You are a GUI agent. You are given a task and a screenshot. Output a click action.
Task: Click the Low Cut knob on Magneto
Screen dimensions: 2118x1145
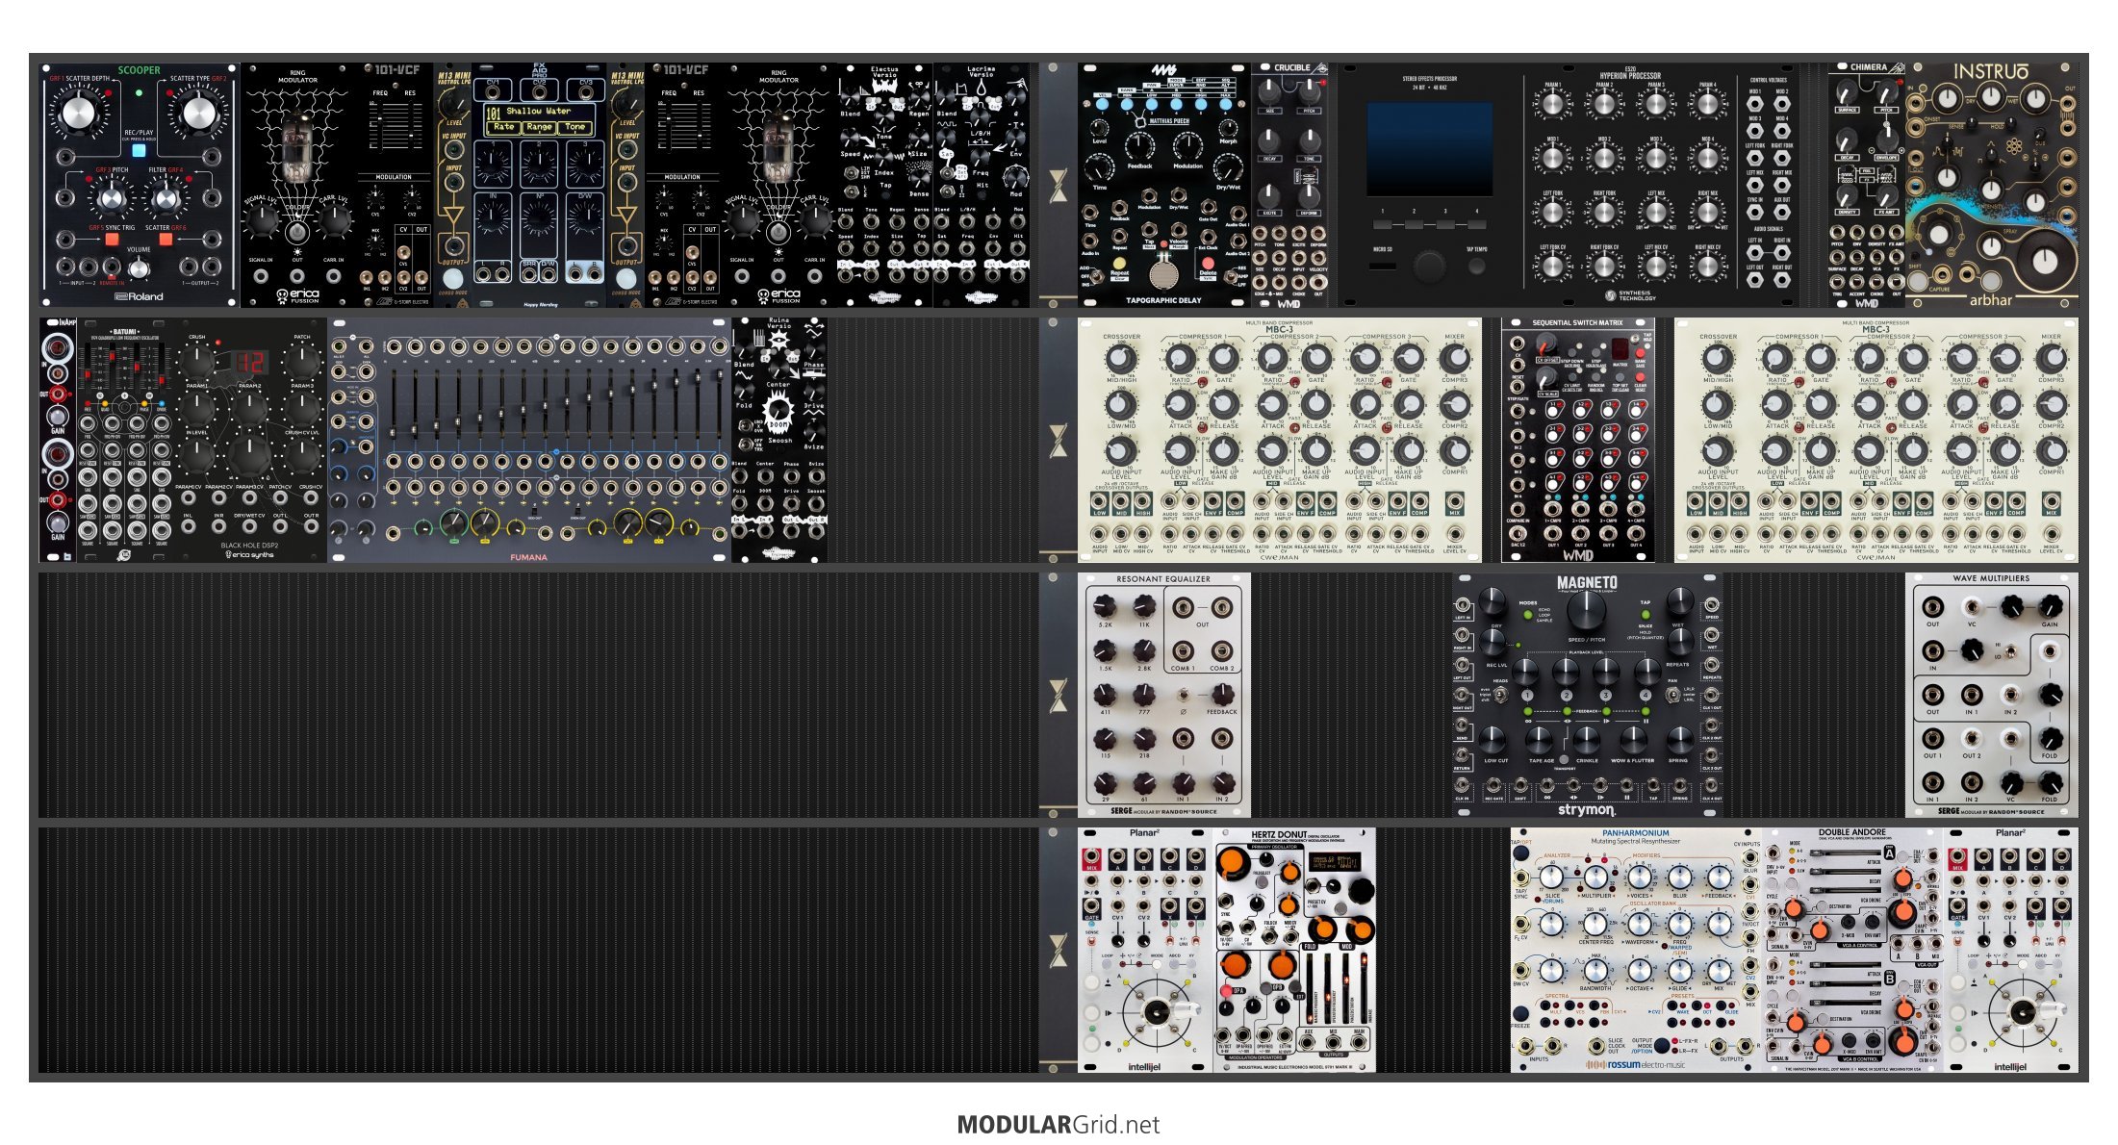[x=1493, y=741]
